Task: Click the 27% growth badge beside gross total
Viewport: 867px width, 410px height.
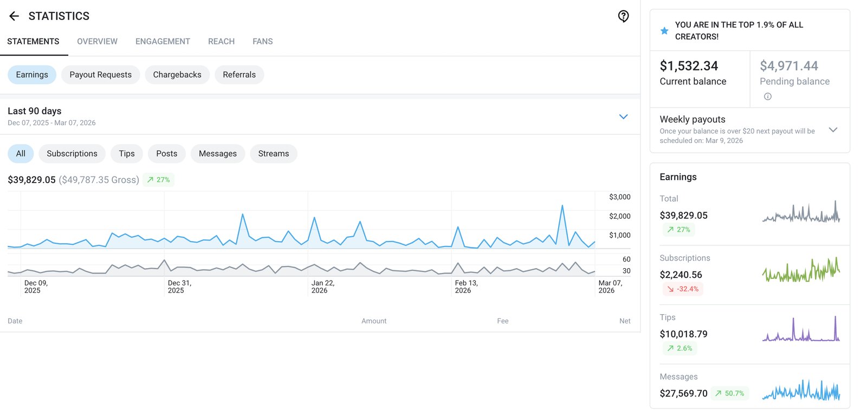Action: 158,180
